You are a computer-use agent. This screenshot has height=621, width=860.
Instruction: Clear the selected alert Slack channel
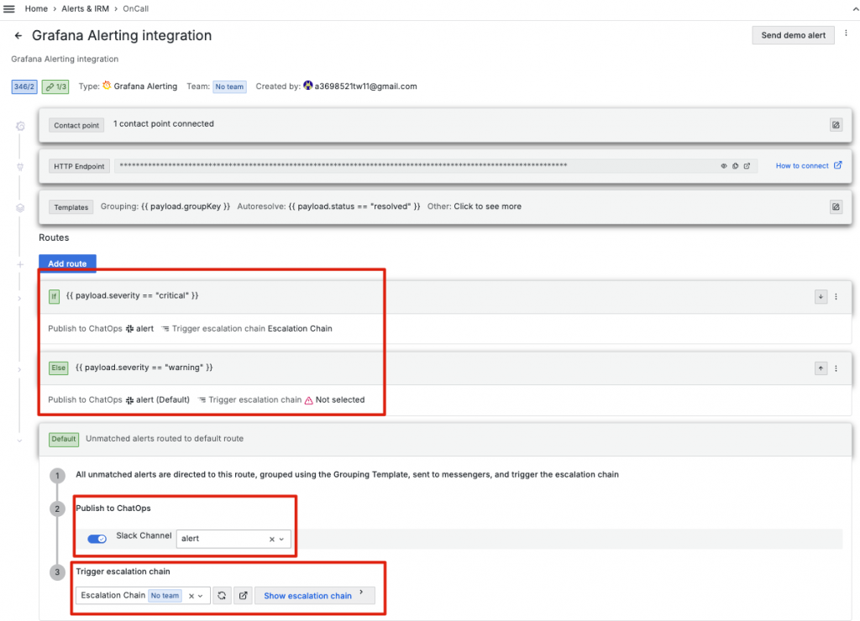click(x=271, y=540)
